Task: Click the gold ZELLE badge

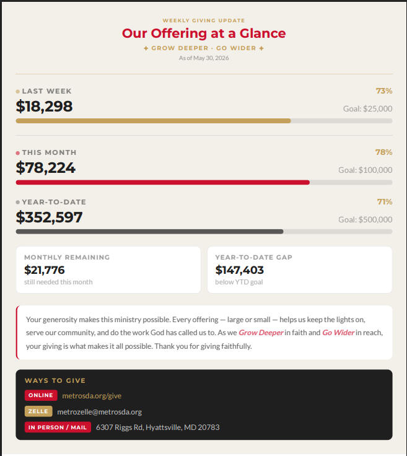Action: [x=38, y=411]
